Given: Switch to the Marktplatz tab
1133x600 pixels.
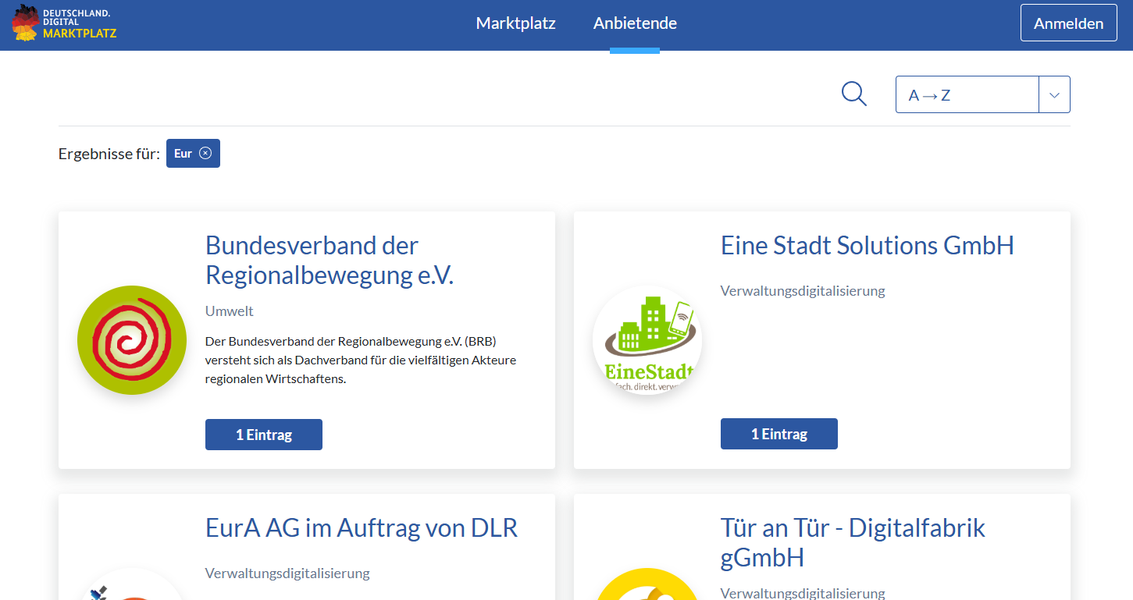Looking at the screenshot, I should click(516, 23).
